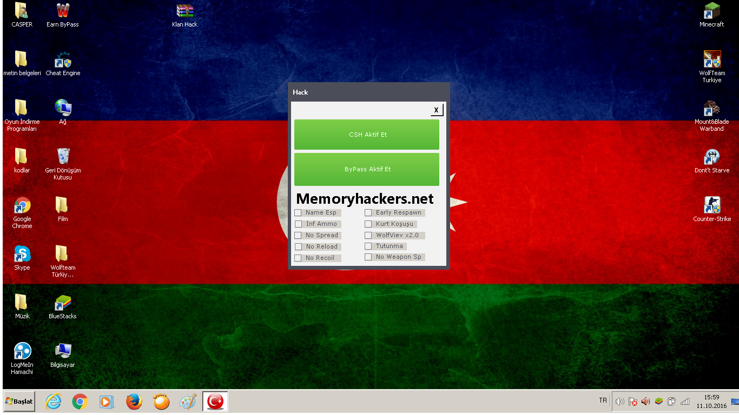Open Chrome from the taskbar

[80, 401]
